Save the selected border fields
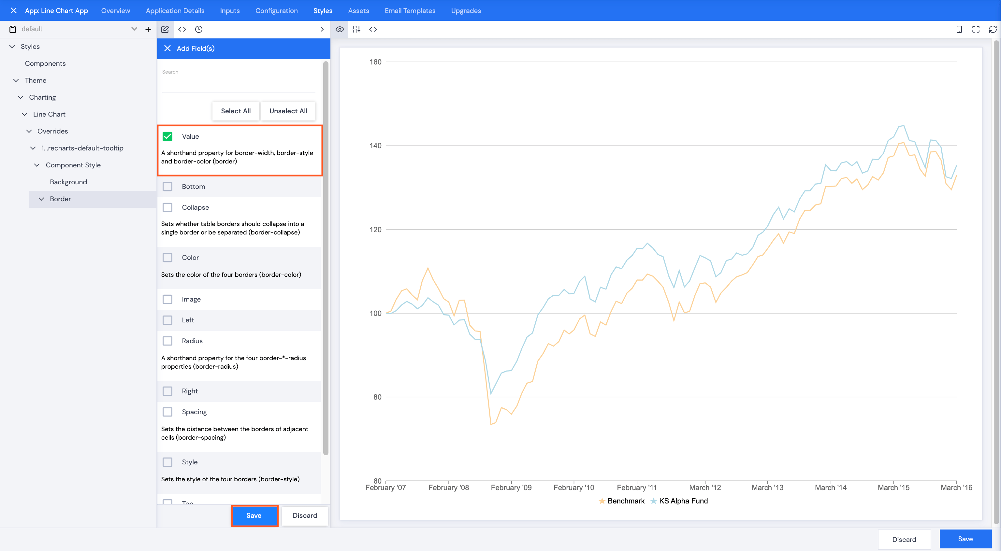1001x551 pixels. pos(254,515)
